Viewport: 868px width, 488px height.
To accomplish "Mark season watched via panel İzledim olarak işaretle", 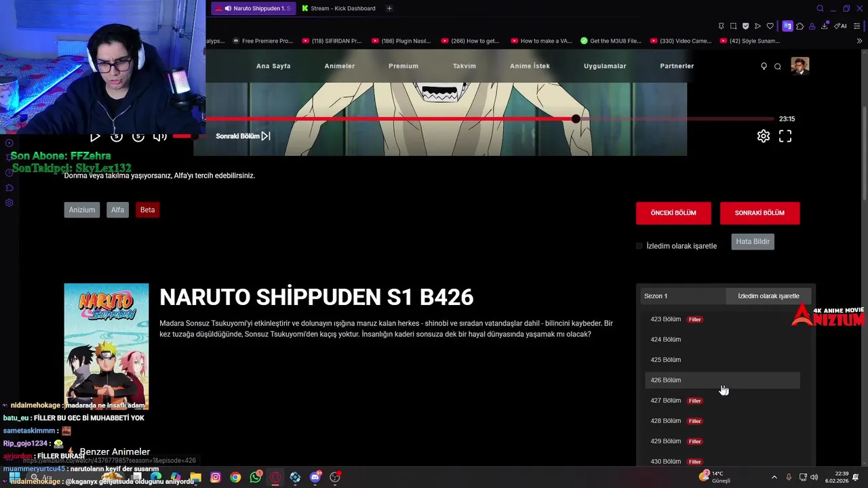I will pyautogui.click(x=768, y=296).
